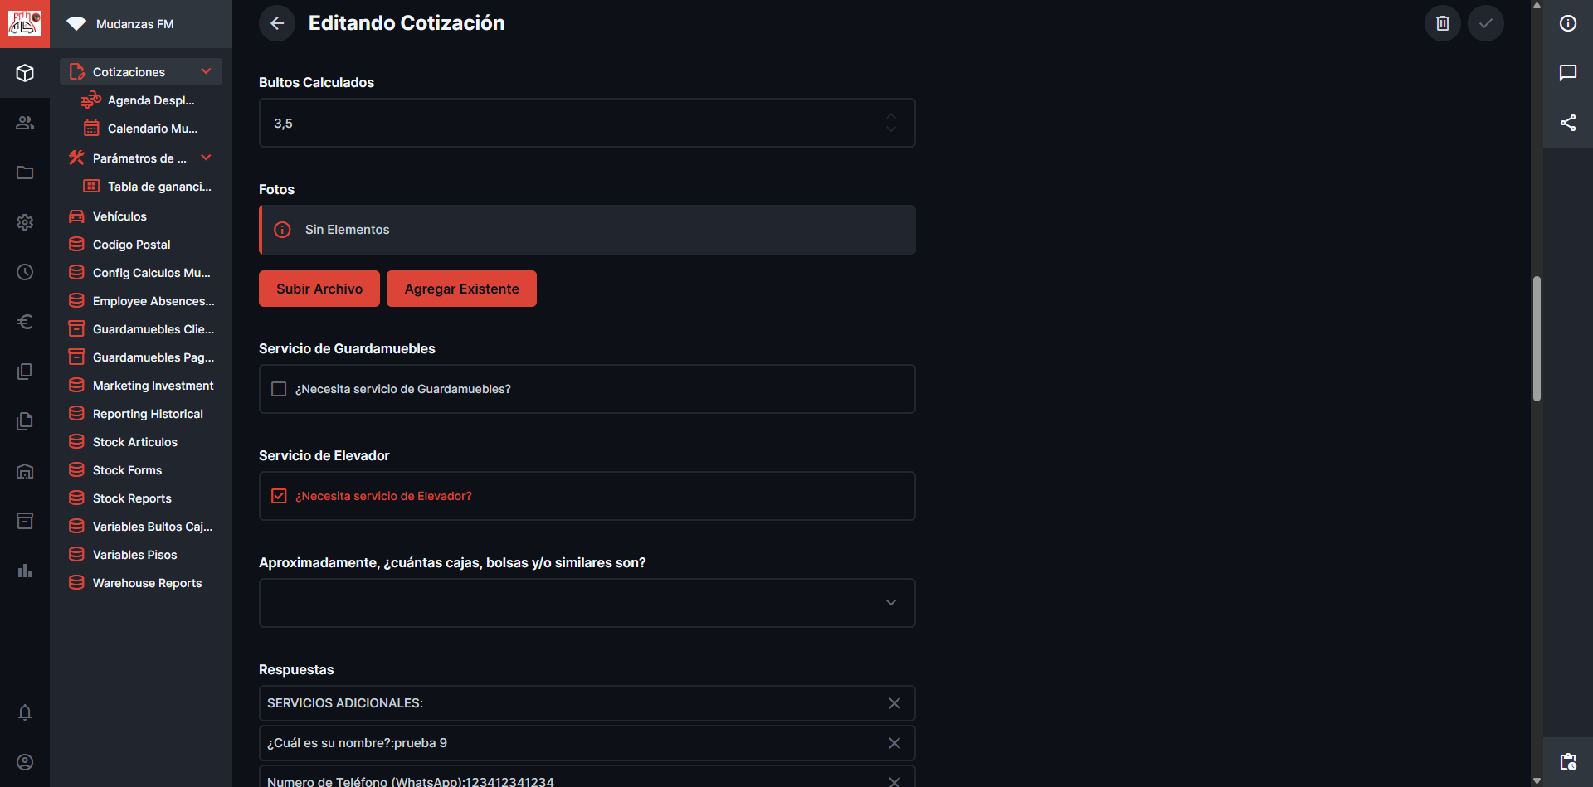Open the euro finance icon in sidebar
The height and width of the screenshot is (787, 1593).
25,322
